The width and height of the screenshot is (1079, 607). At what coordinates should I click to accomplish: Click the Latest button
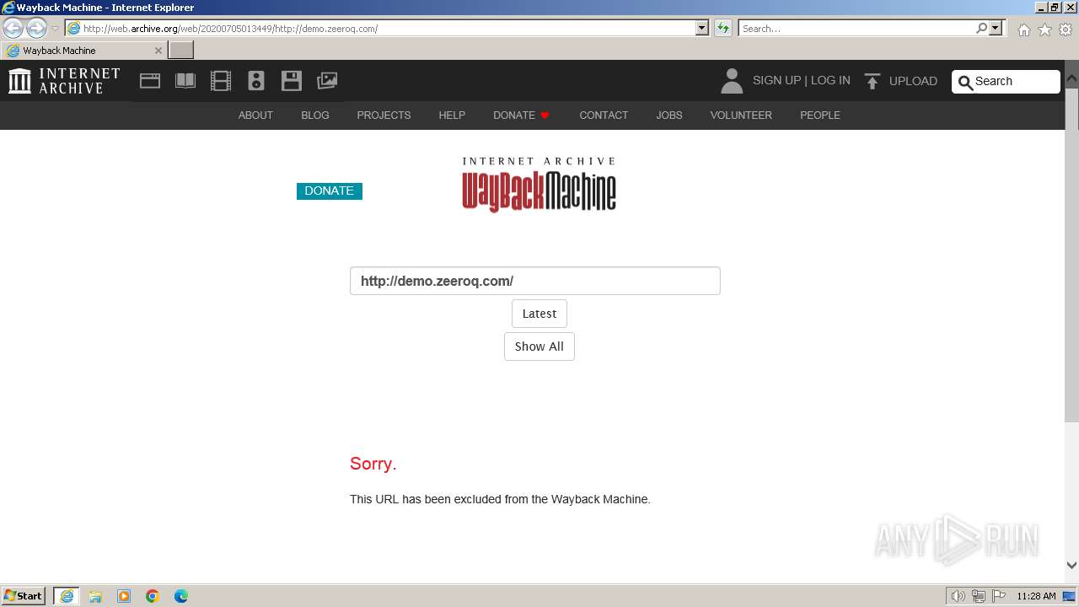click(539, 314)
